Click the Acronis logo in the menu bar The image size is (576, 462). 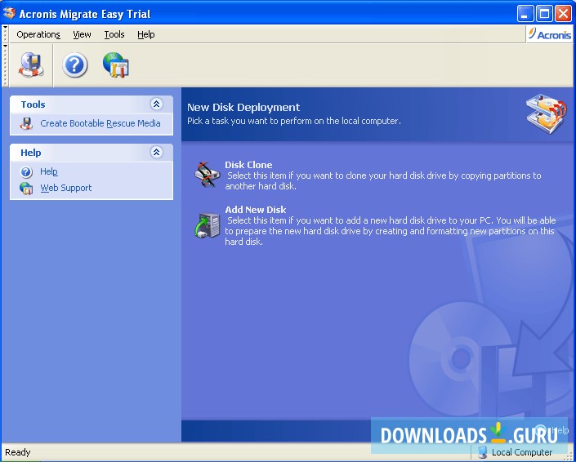tap(549, 33)
